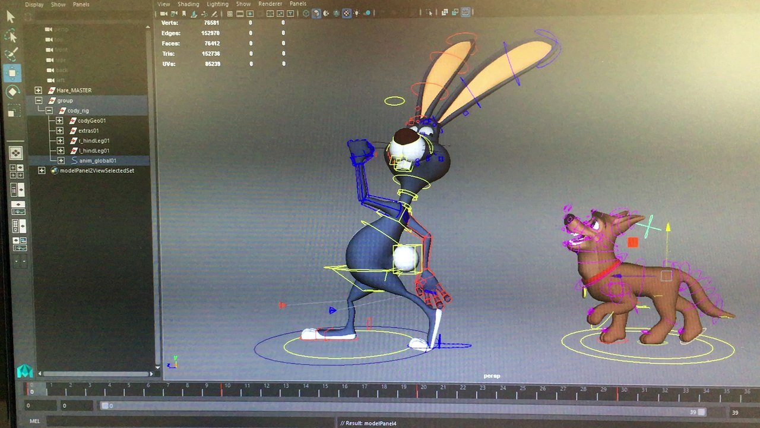Switch to the four-view panel layout

click(16, 172)
